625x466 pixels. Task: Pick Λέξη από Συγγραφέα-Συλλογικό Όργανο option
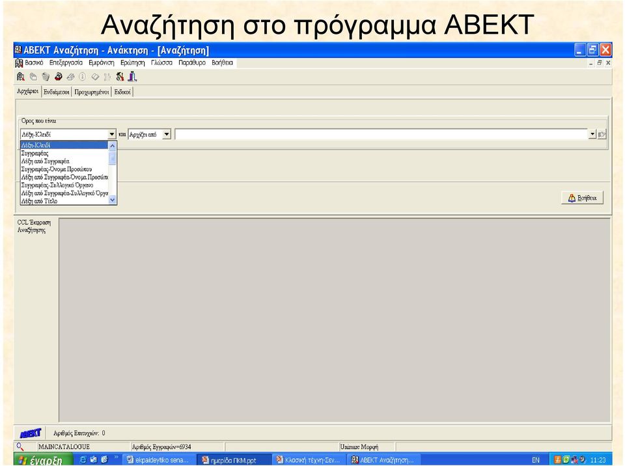point(64,193)
